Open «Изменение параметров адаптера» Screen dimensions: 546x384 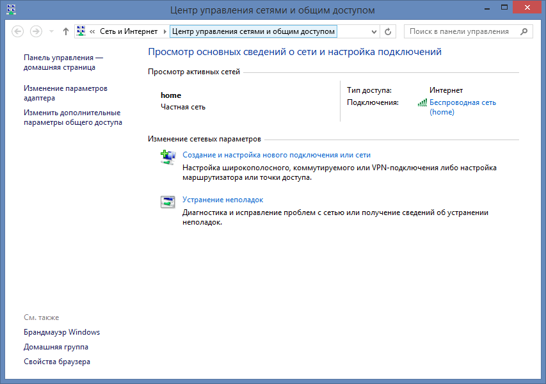click(65, 93)
